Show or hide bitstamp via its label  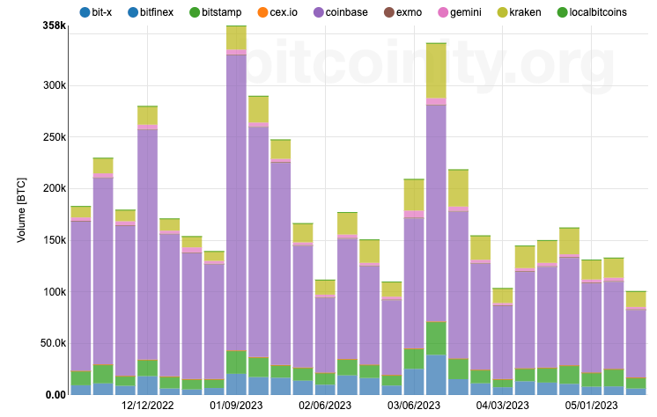pyautogui.click(x=222, y=12)
